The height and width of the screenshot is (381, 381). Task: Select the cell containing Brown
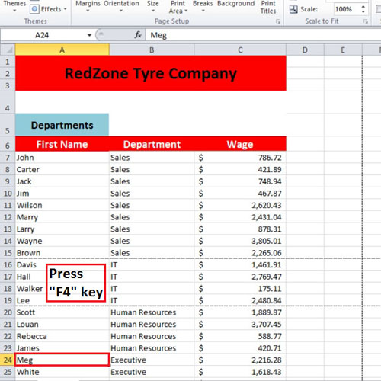[x=62, y=253]
